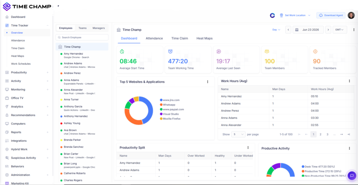This screenshot has width=358, height=185.
Task: Open Productive Activity widget options menu
Action: (350, 148)
